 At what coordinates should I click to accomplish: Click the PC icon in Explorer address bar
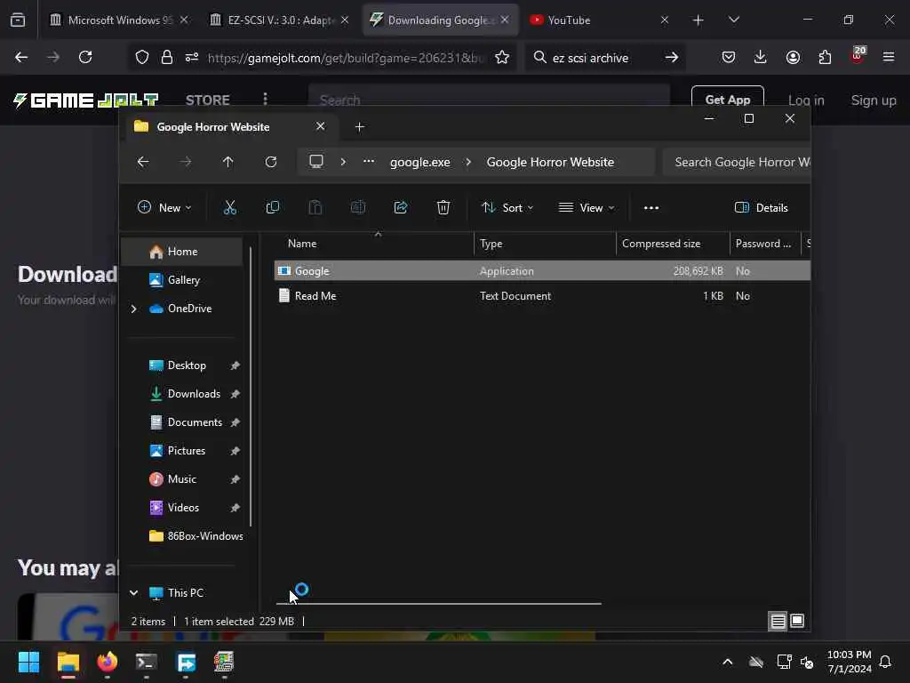(x=316, y=162)
